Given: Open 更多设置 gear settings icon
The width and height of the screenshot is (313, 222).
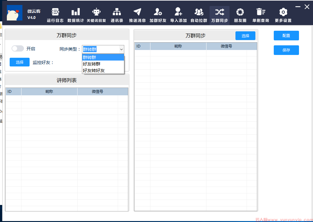Looking at the screenshot, I should click(x=283, y=12).
